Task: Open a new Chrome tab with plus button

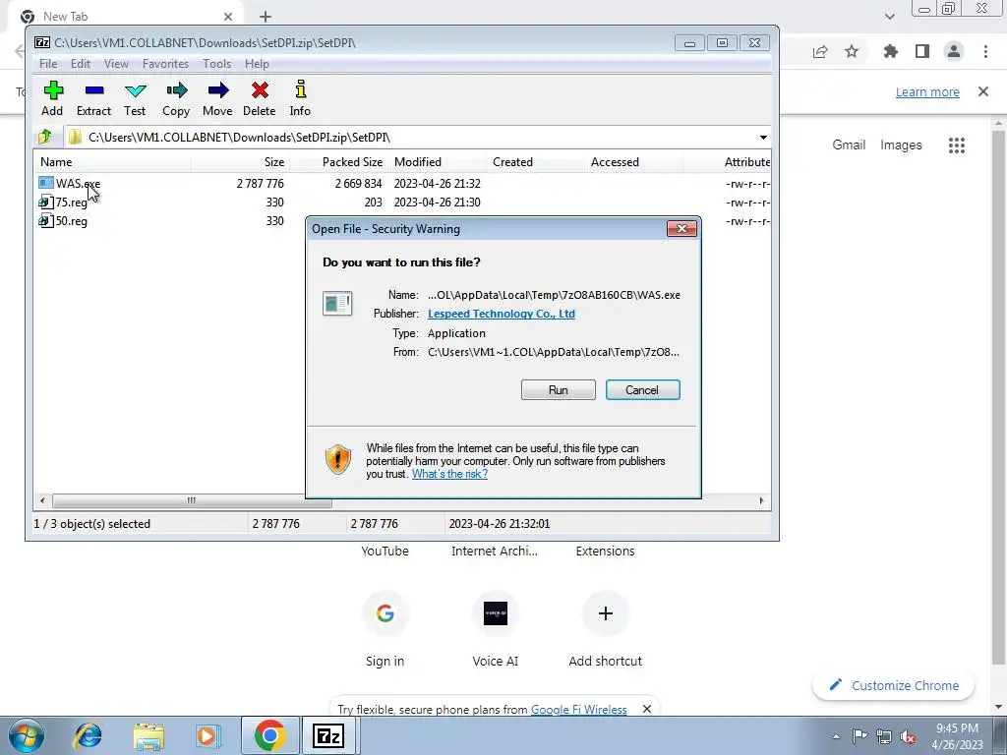Action: click(266, 17)
